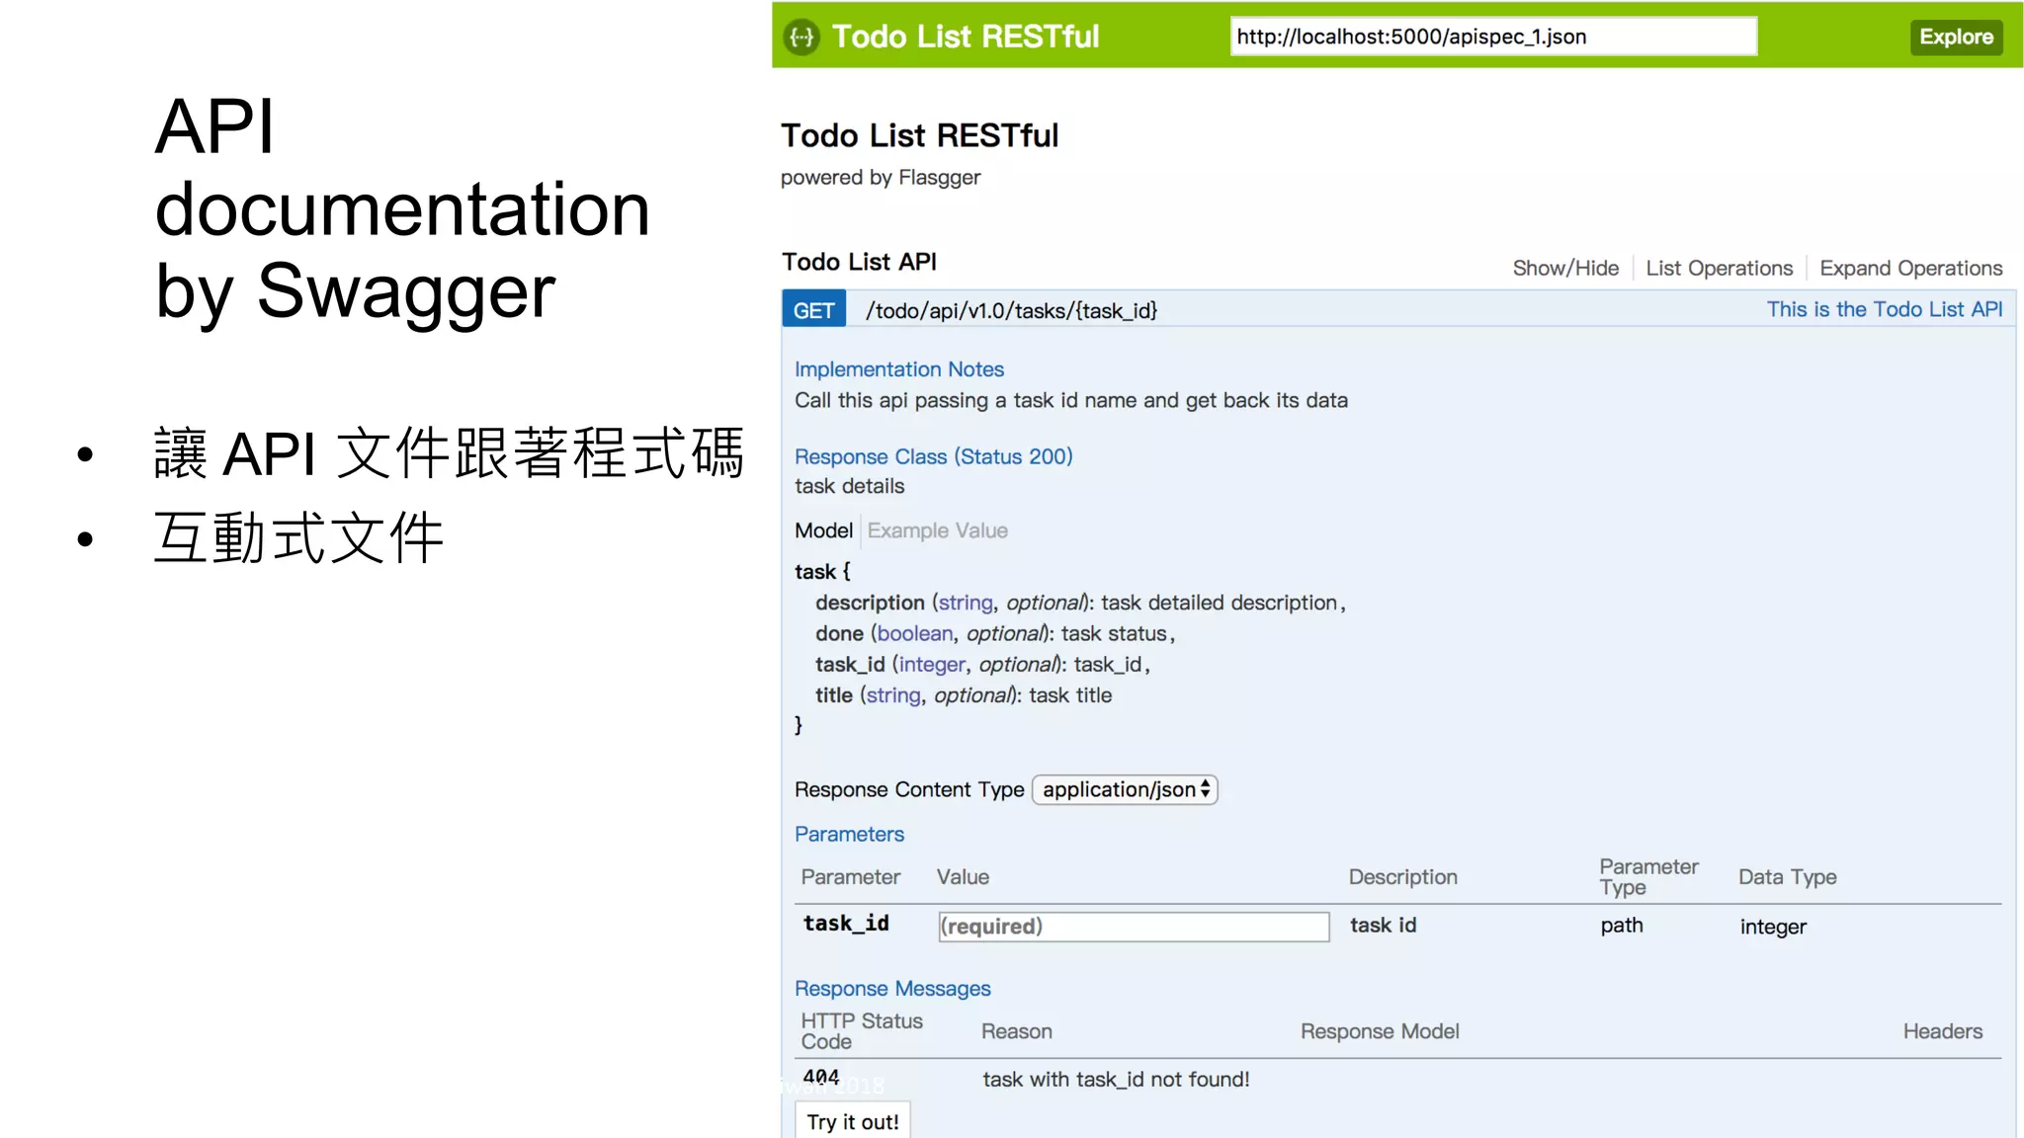Click the 'task details' text
2024x1138 pixels.
click(x=849, y=486)
